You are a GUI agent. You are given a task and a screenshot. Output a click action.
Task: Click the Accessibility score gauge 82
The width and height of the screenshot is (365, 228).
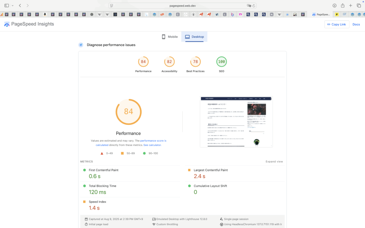[x=169, y=62]
